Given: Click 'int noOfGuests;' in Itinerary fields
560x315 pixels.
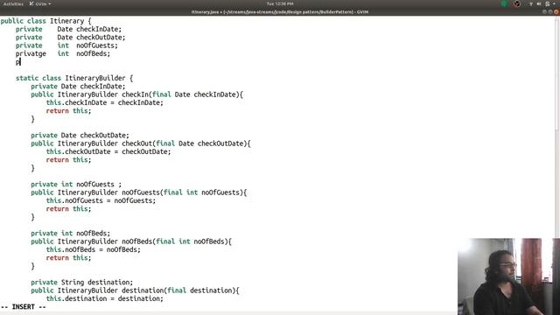Looking at the screenshot, I should click(87, 45).
